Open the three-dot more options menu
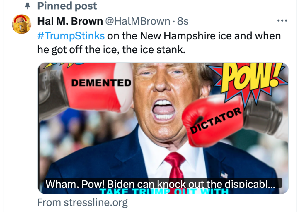300x212 pixels. (x=282, y=21)
